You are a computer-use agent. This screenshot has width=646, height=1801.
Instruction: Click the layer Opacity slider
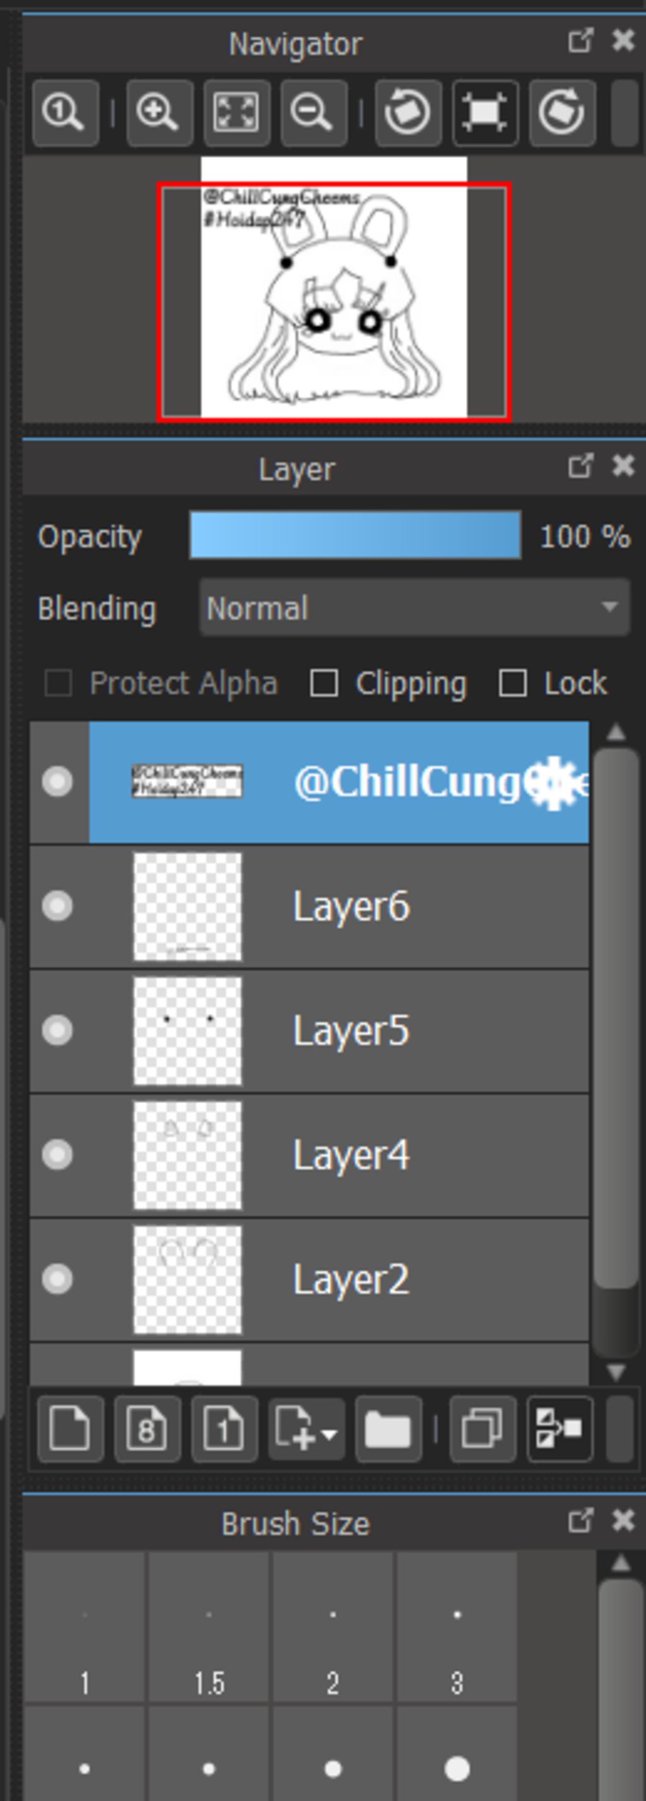coord(355,536)
